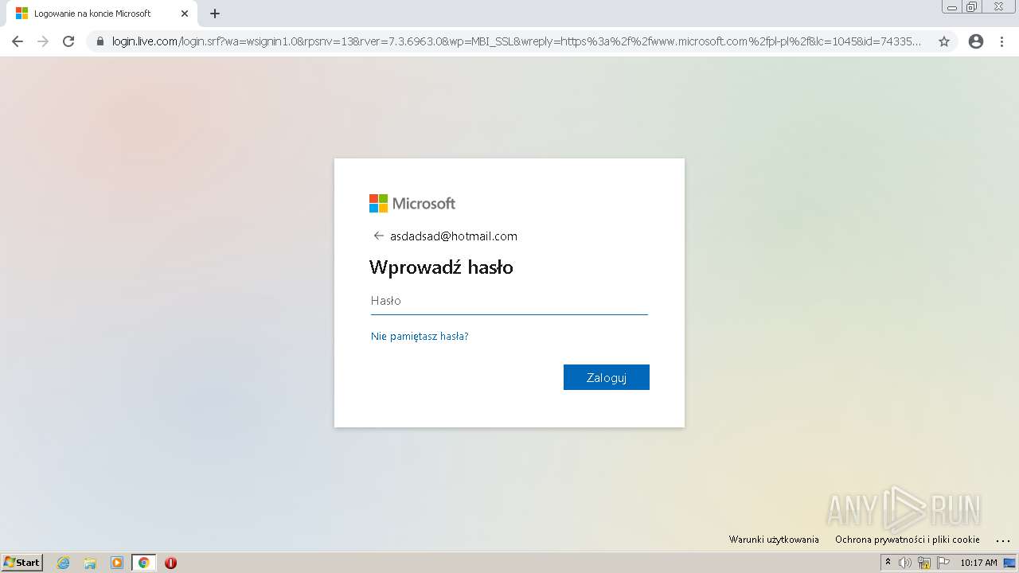
Task: Click the Zaloguj sign-in button
Action: pyautogui.click(x=607, y=377)
